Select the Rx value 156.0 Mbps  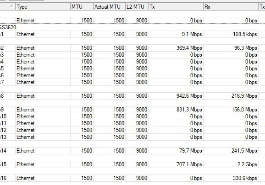[244, 110]
